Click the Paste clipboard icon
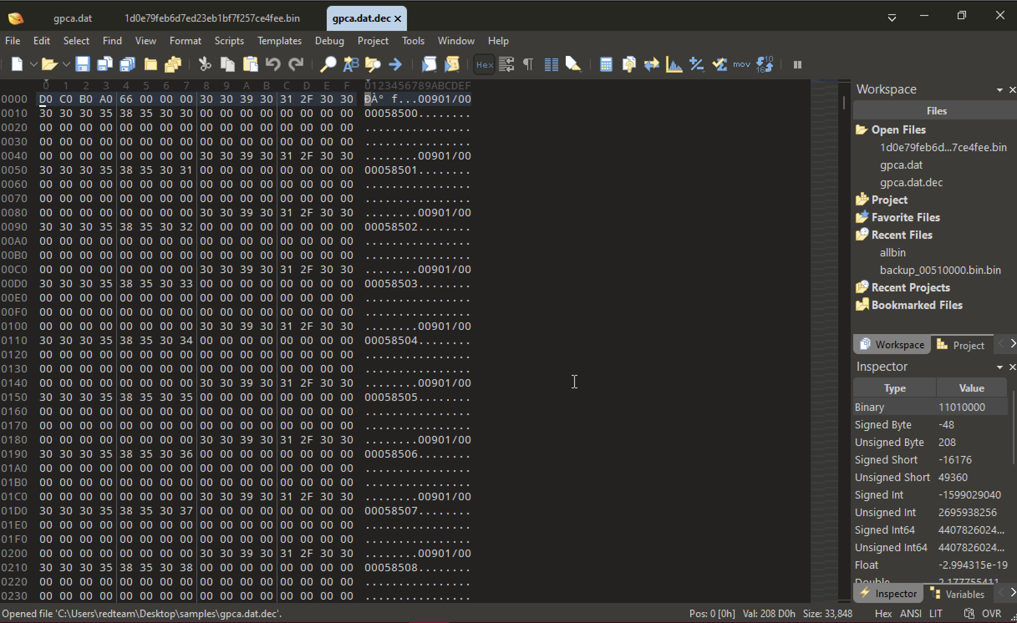1017x623 pixels. coord(250,65)
